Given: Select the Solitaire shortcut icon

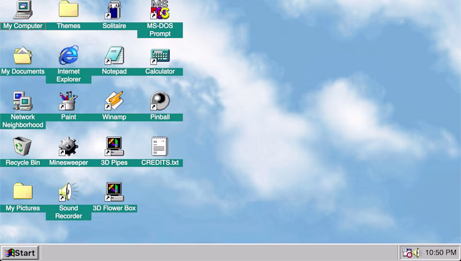Looking at the screenshot, I should click(x=114, y=10).
